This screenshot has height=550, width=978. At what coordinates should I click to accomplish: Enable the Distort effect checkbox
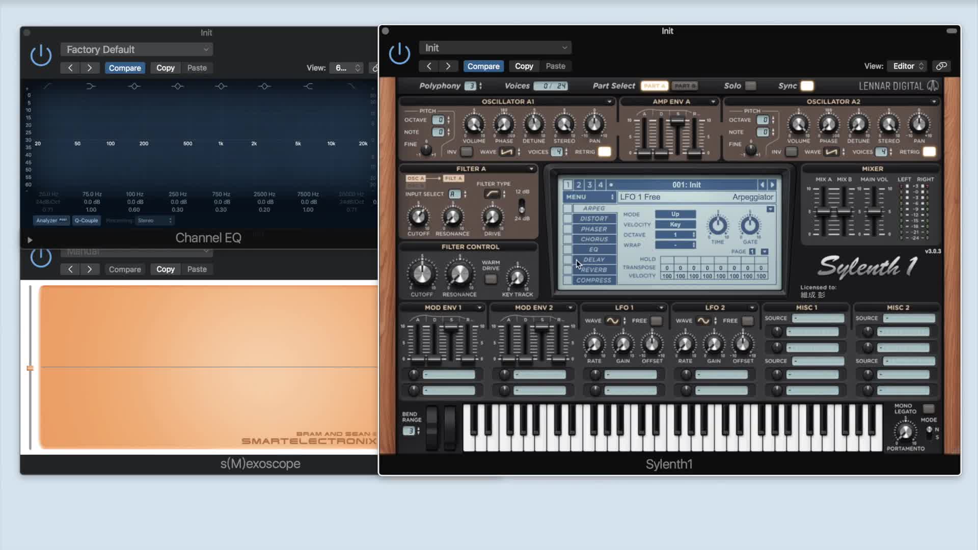(567, 219)
